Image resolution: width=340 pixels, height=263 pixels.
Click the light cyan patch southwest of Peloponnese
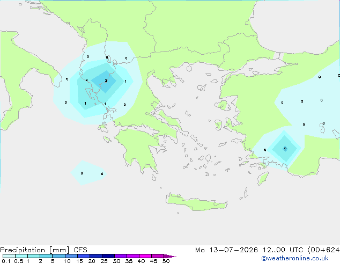pos(88,172)
